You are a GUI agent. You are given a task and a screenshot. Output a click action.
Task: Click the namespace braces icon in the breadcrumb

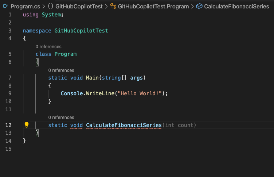click(x=51, y=6)
